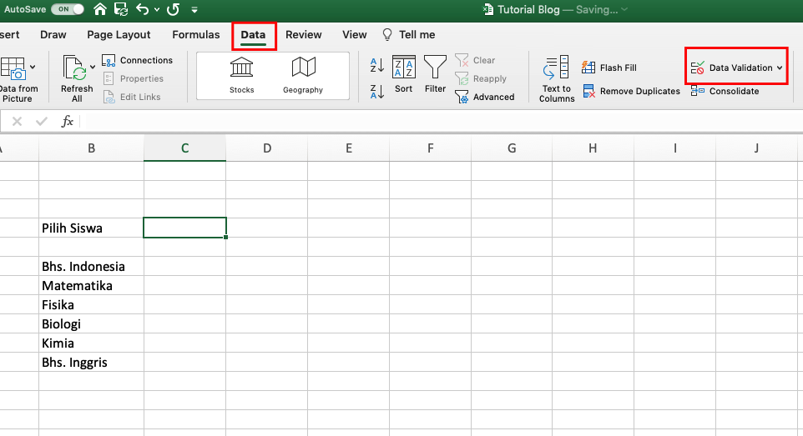Sort ascending A to Z
The width and height of the screenshot is (803, 436).
[377, 65]
